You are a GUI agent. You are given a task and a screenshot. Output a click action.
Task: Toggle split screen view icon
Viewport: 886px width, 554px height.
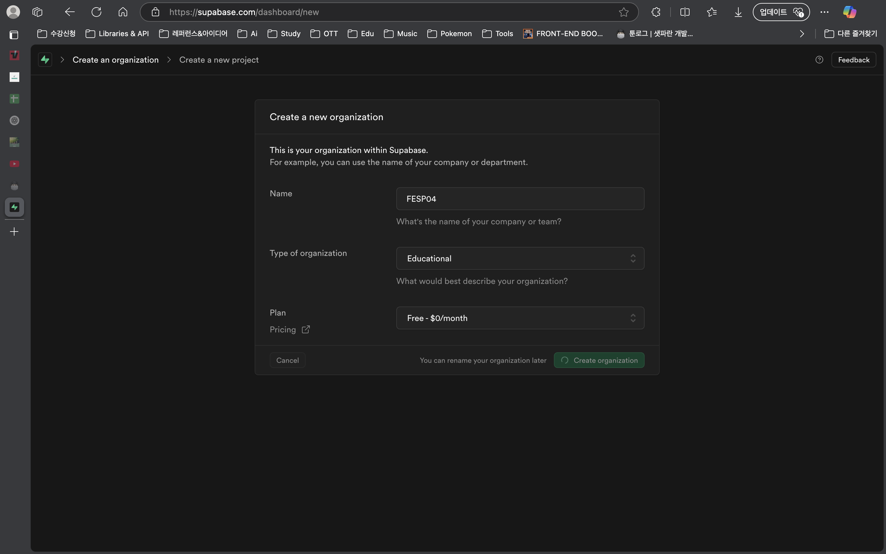[685, 12]
